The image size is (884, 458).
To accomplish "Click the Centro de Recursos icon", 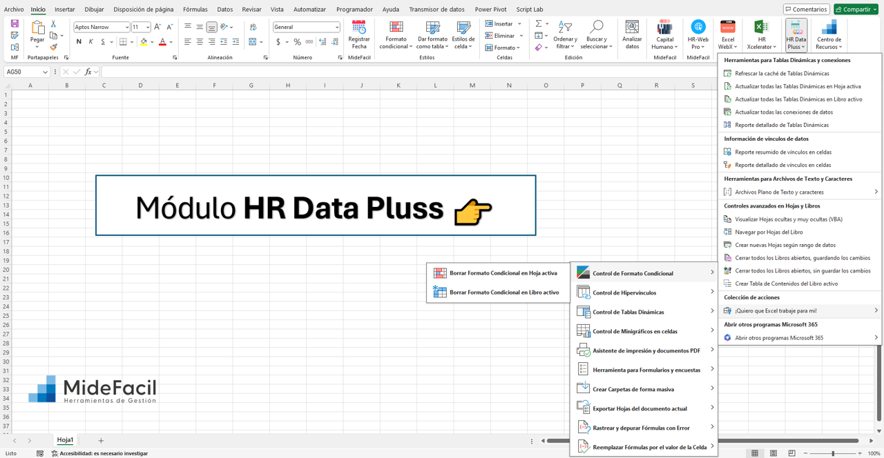I will [x=828, y=34].
